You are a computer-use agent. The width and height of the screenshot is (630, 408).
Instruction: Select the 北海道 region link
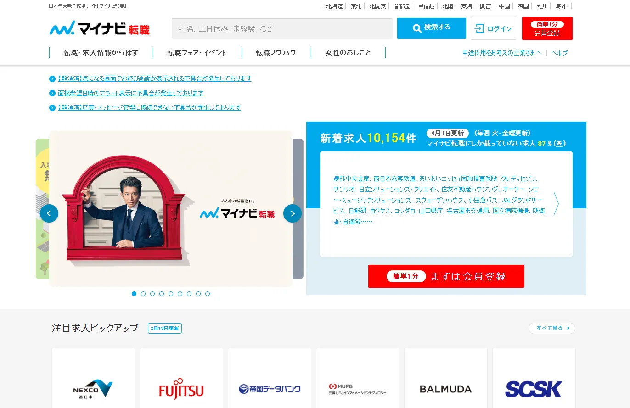tap(334, 6)
